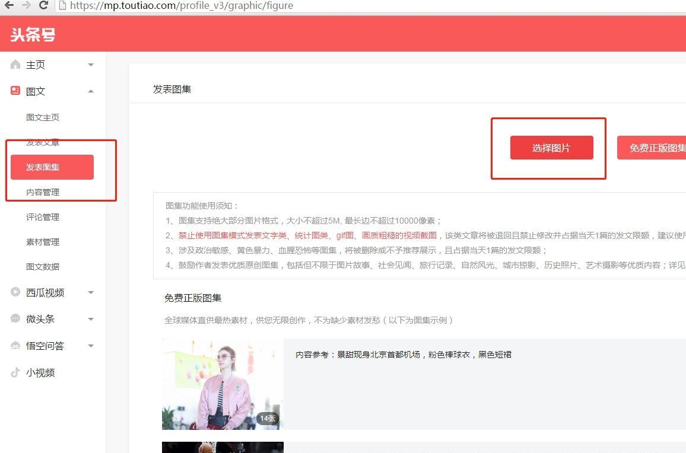Screen dimensions: 686x453
Task: Click the home icon beside 主页
Action: click(x=15, y=65)
